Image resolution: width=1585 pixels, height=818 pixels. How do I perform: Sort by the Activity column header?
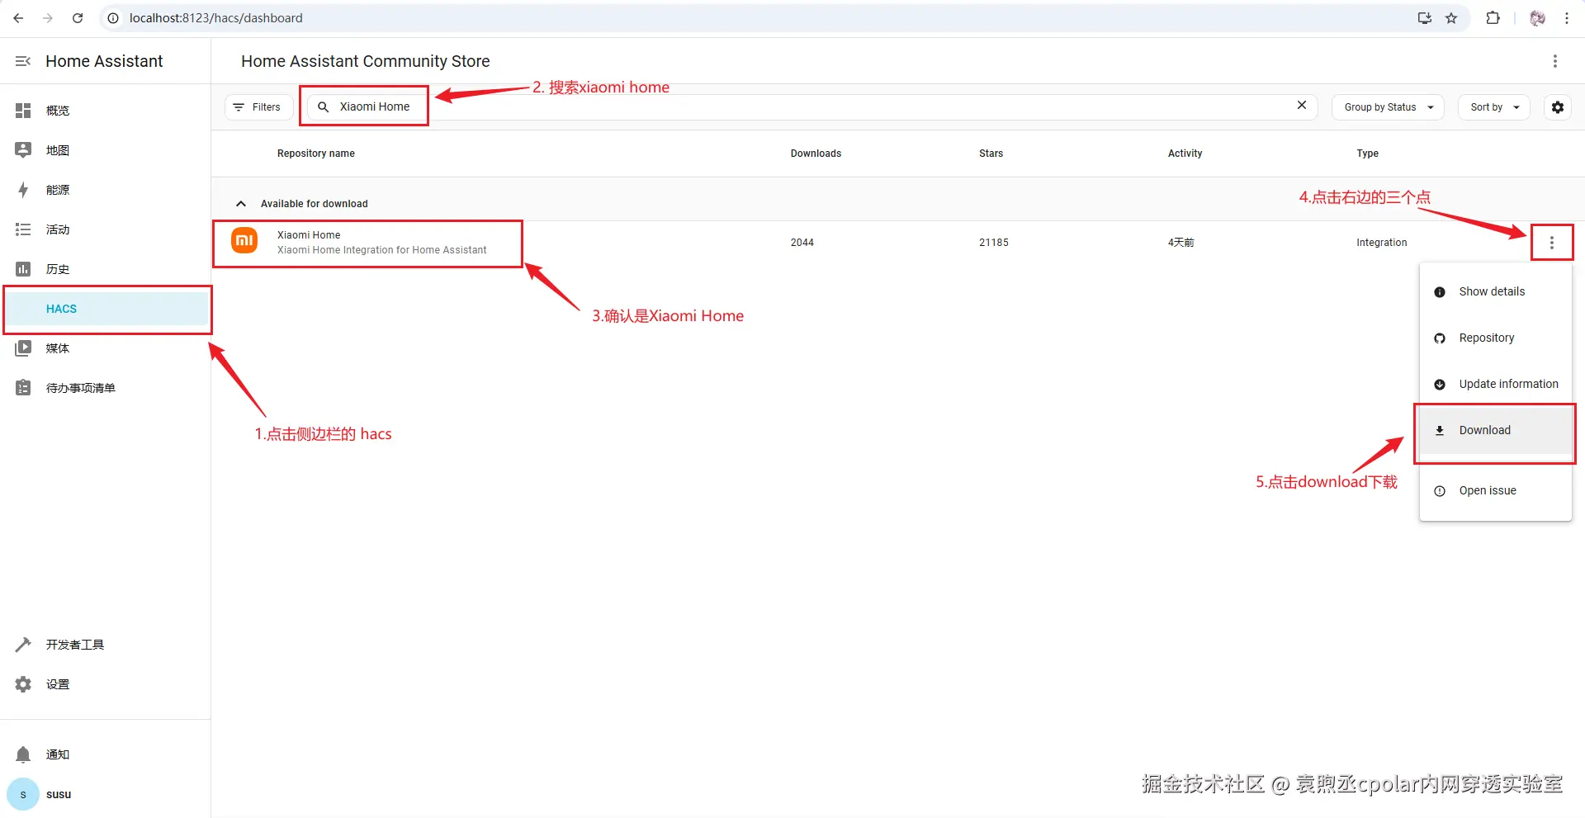click(1185, 154)
